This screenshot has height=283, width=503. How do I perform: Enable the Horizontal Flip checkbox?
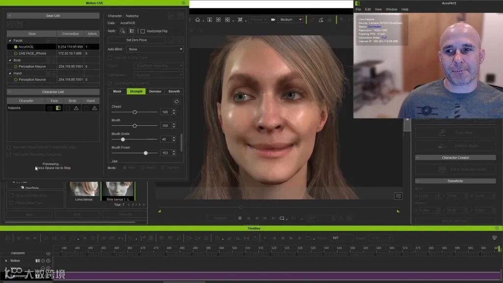(142, 31)
